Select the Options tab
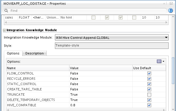Screen dimensions: 176x111 coord(13,53)
